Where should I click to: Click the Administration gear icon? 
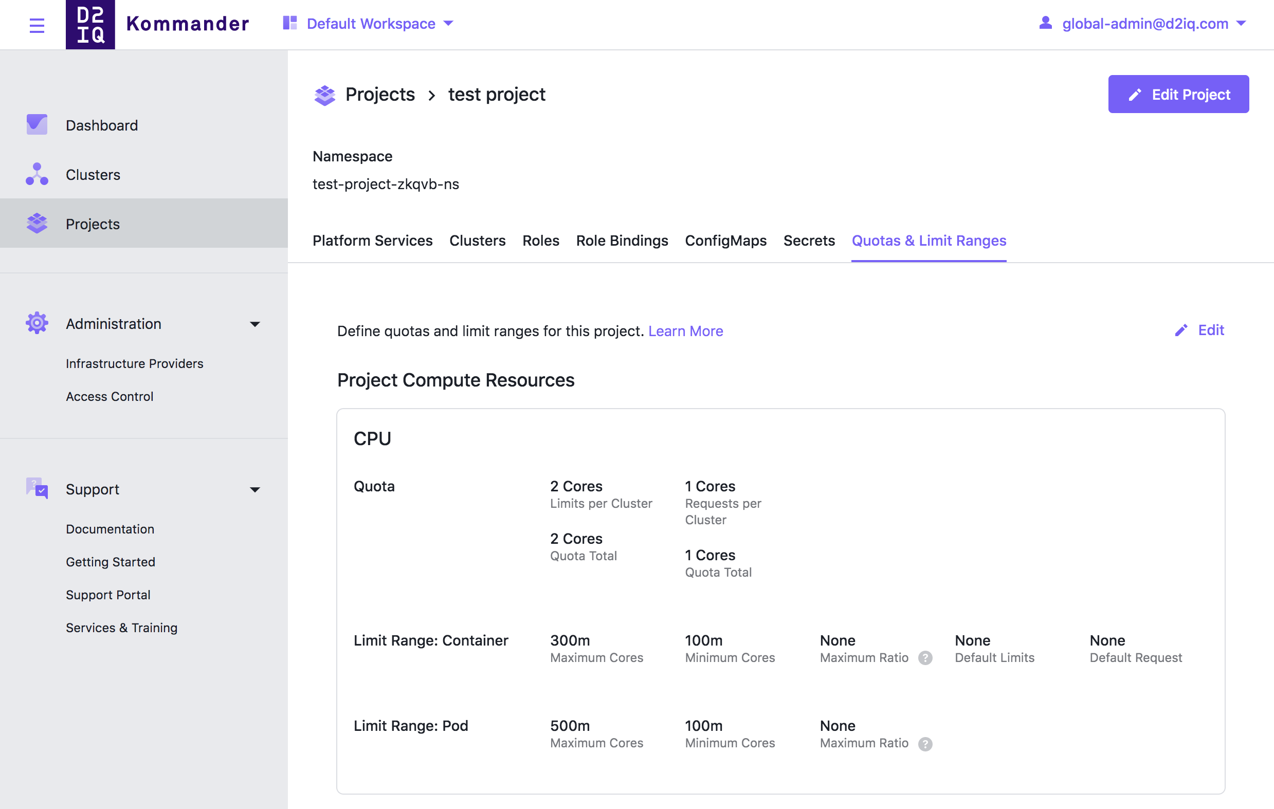[x=37, y=323]
